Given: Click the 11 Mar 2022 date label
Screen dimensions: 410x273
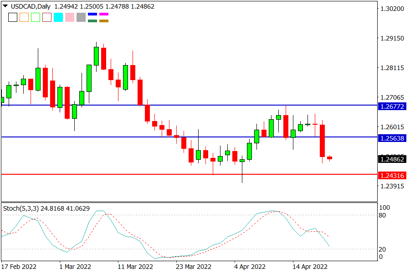Looking at the screenshot, I should click(x=135, y=267).
